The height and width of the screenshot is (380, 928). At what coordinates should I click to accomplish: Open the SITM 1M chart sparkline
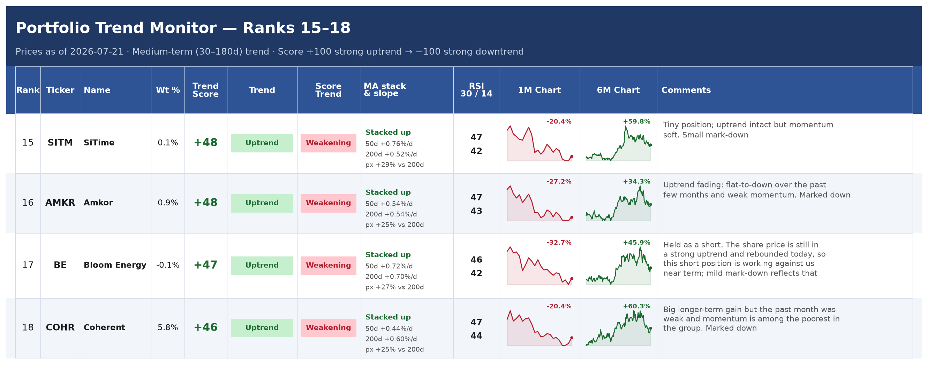539,143
